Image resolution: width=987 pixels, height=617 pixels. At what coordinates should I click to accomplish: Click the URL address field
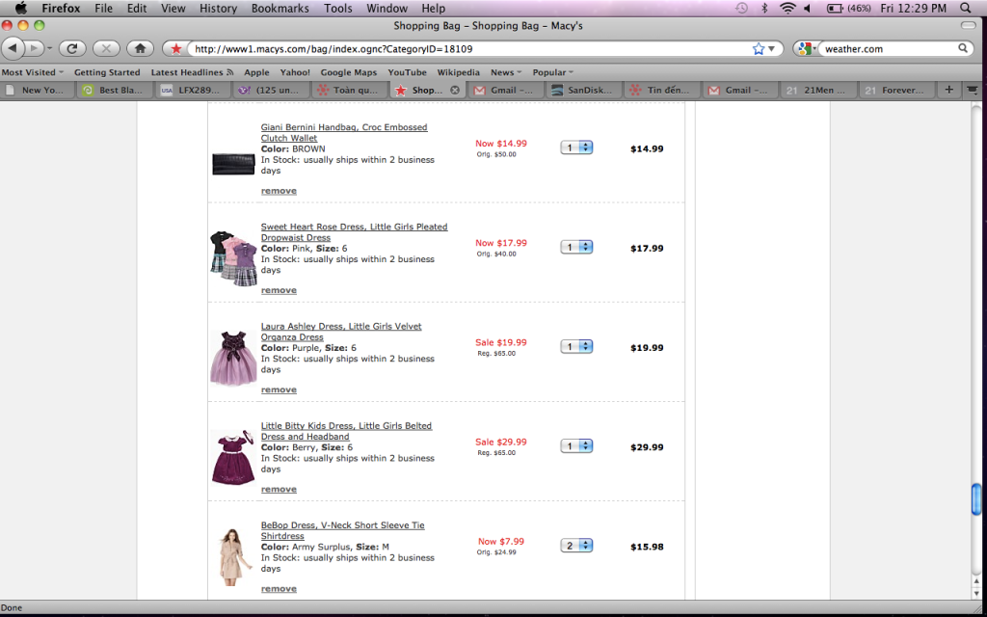[463, 48]
